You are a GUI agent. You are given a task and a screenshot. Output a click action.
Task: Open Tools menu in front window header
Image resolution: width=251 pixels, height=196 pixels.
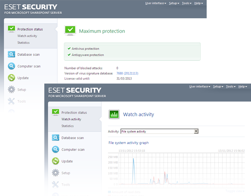coord(231,87)
